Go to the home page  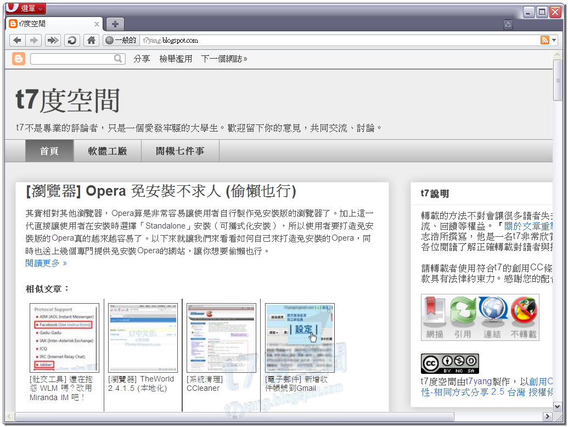[91, 40]
